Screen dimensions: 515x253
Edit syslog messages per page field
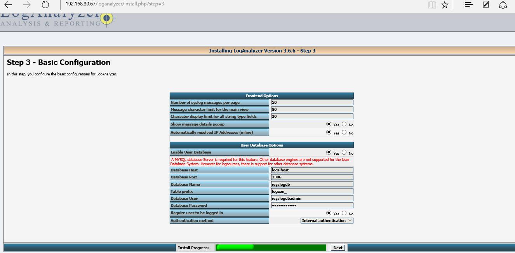312,103
